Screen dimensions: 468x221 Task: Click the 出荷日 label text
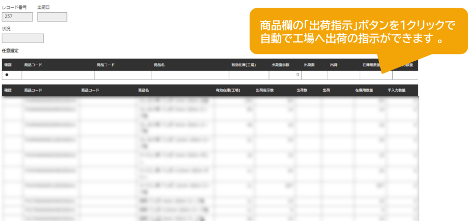[x=43, y=8]
